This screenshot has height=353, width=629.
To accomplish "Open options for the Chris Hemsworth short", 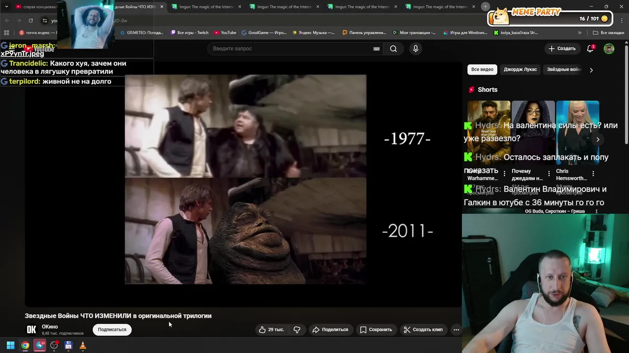I will point(593,174).
